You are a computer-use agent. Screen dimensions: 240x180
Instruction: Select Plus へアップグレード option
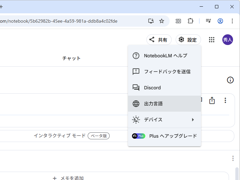coord(164,136)
